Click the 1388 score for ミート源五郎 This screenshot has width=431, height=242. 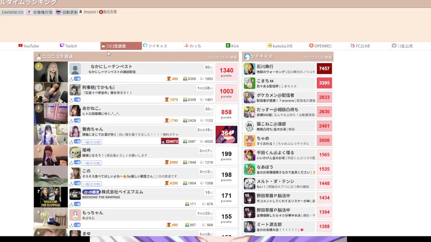point(324,227)
